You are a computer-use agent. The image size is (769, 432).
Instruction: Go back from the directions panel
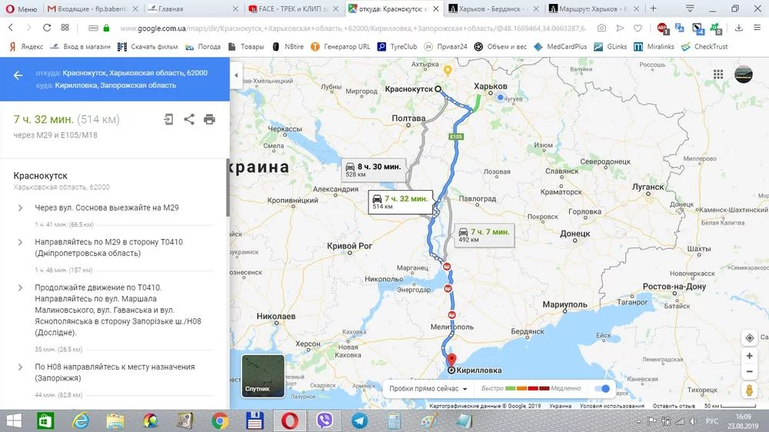pos(18,75)
